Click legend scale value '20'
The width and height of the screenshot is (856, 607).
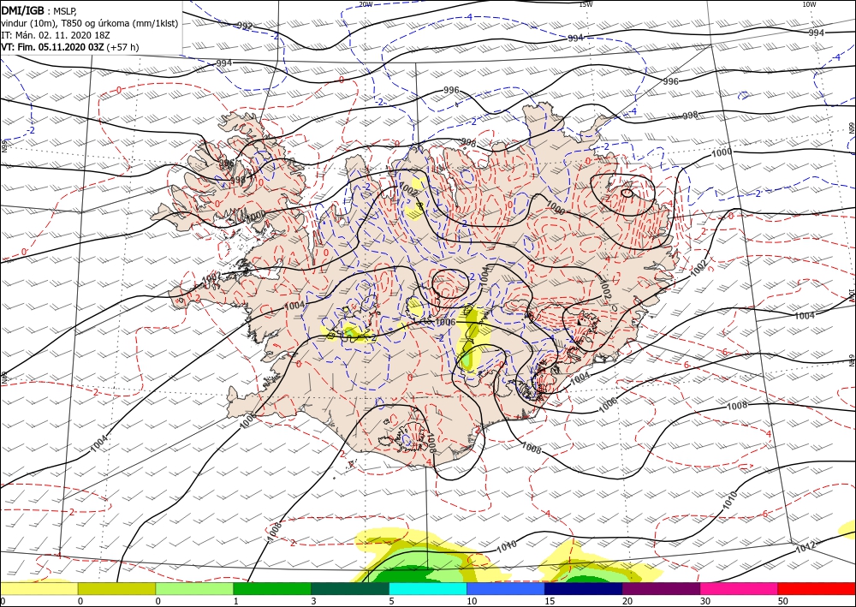pyautogui.click(x=627, y=601)
